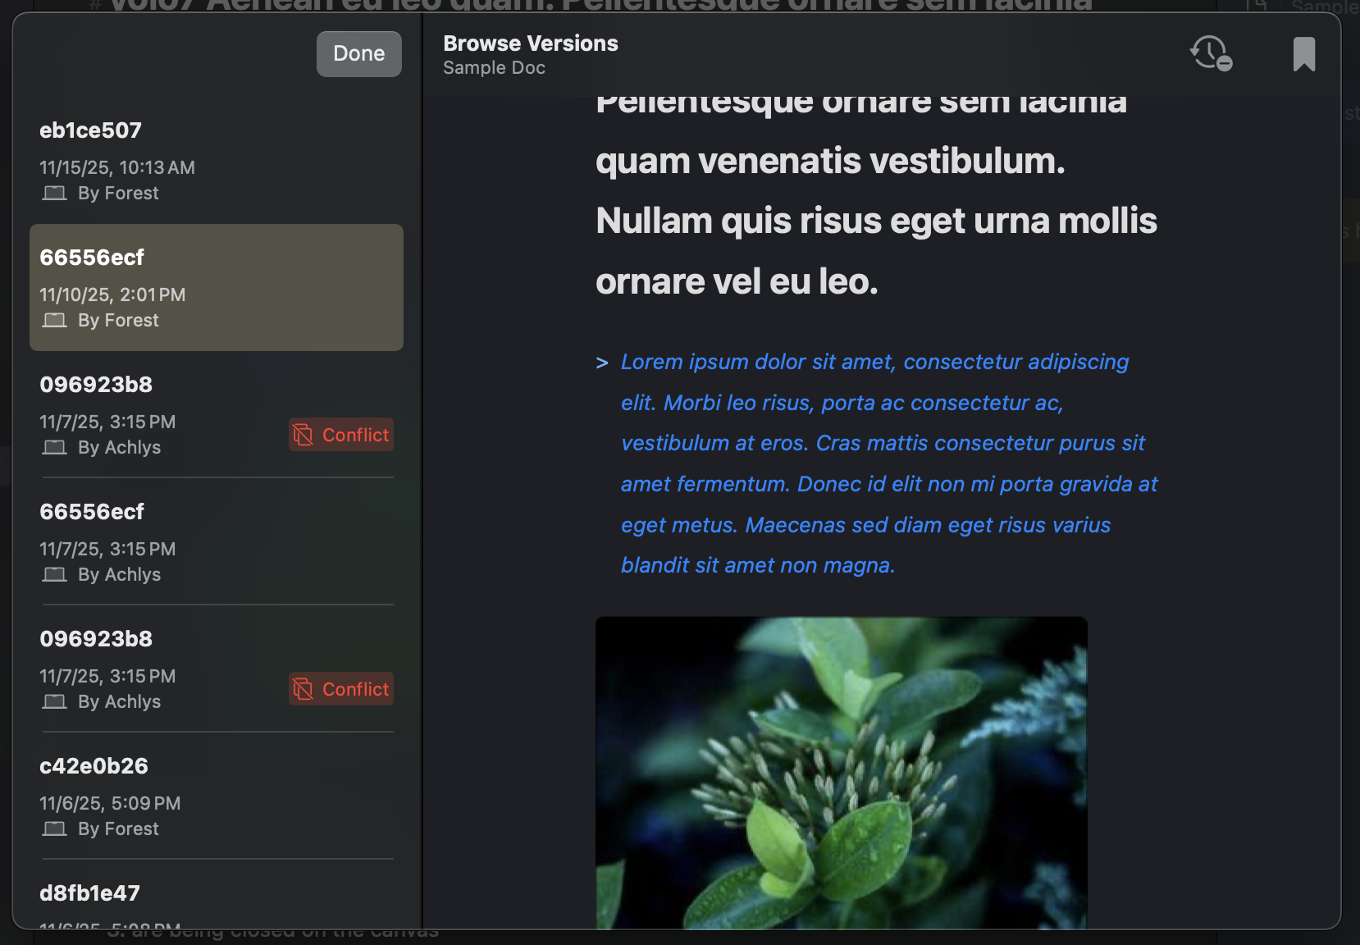Click the bookmark icon in the Browse Versions header
The width and height of the screenshot is (1360, 945).
coord(1305,53)
